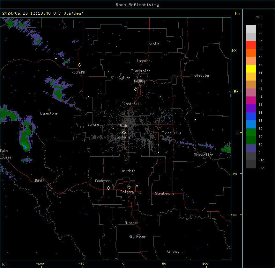Click the dBZ legend heading
Screen dimensions: 275x268
pos(258,17)
